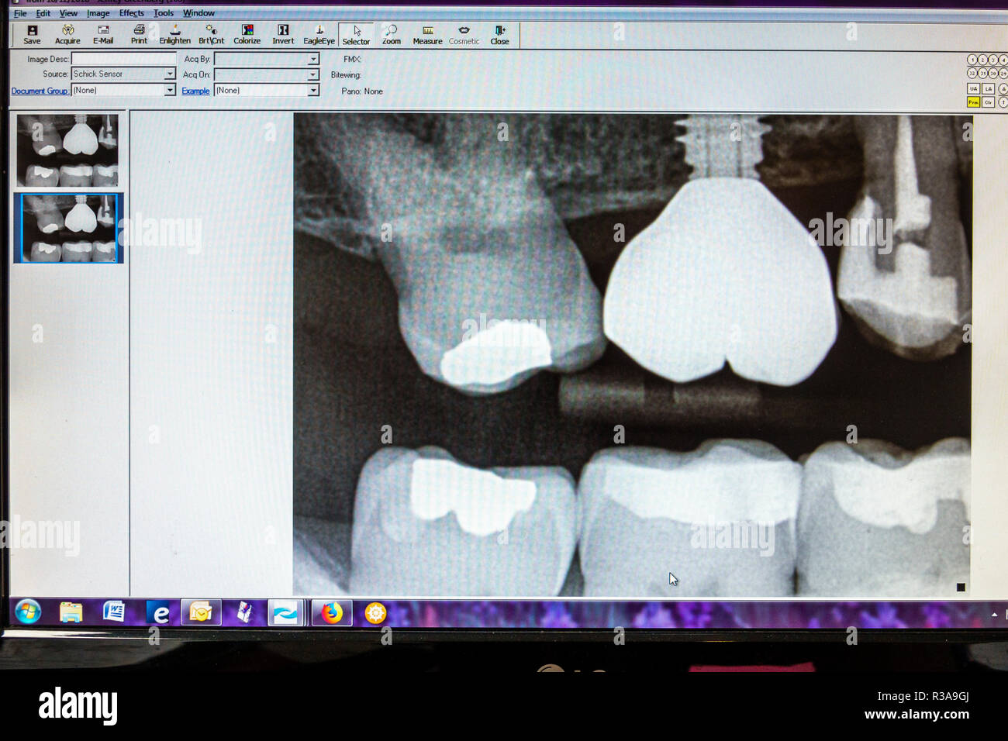The height and width of the screenshot is (741, 1008).
Task: Click the Image Desc text field
Action: (x=124, y=59)
